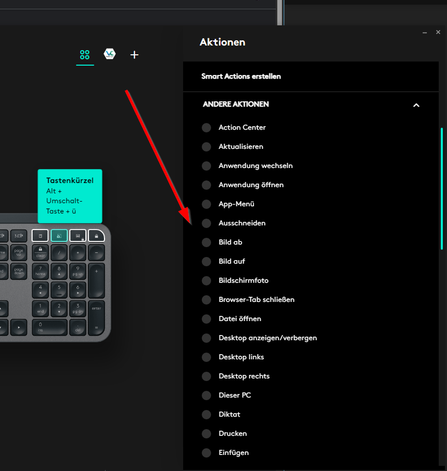The width and height of the screenshot is (447, 471).
Task: Pick the Anwendung öffnen action
Action: (x=251, y=185)
